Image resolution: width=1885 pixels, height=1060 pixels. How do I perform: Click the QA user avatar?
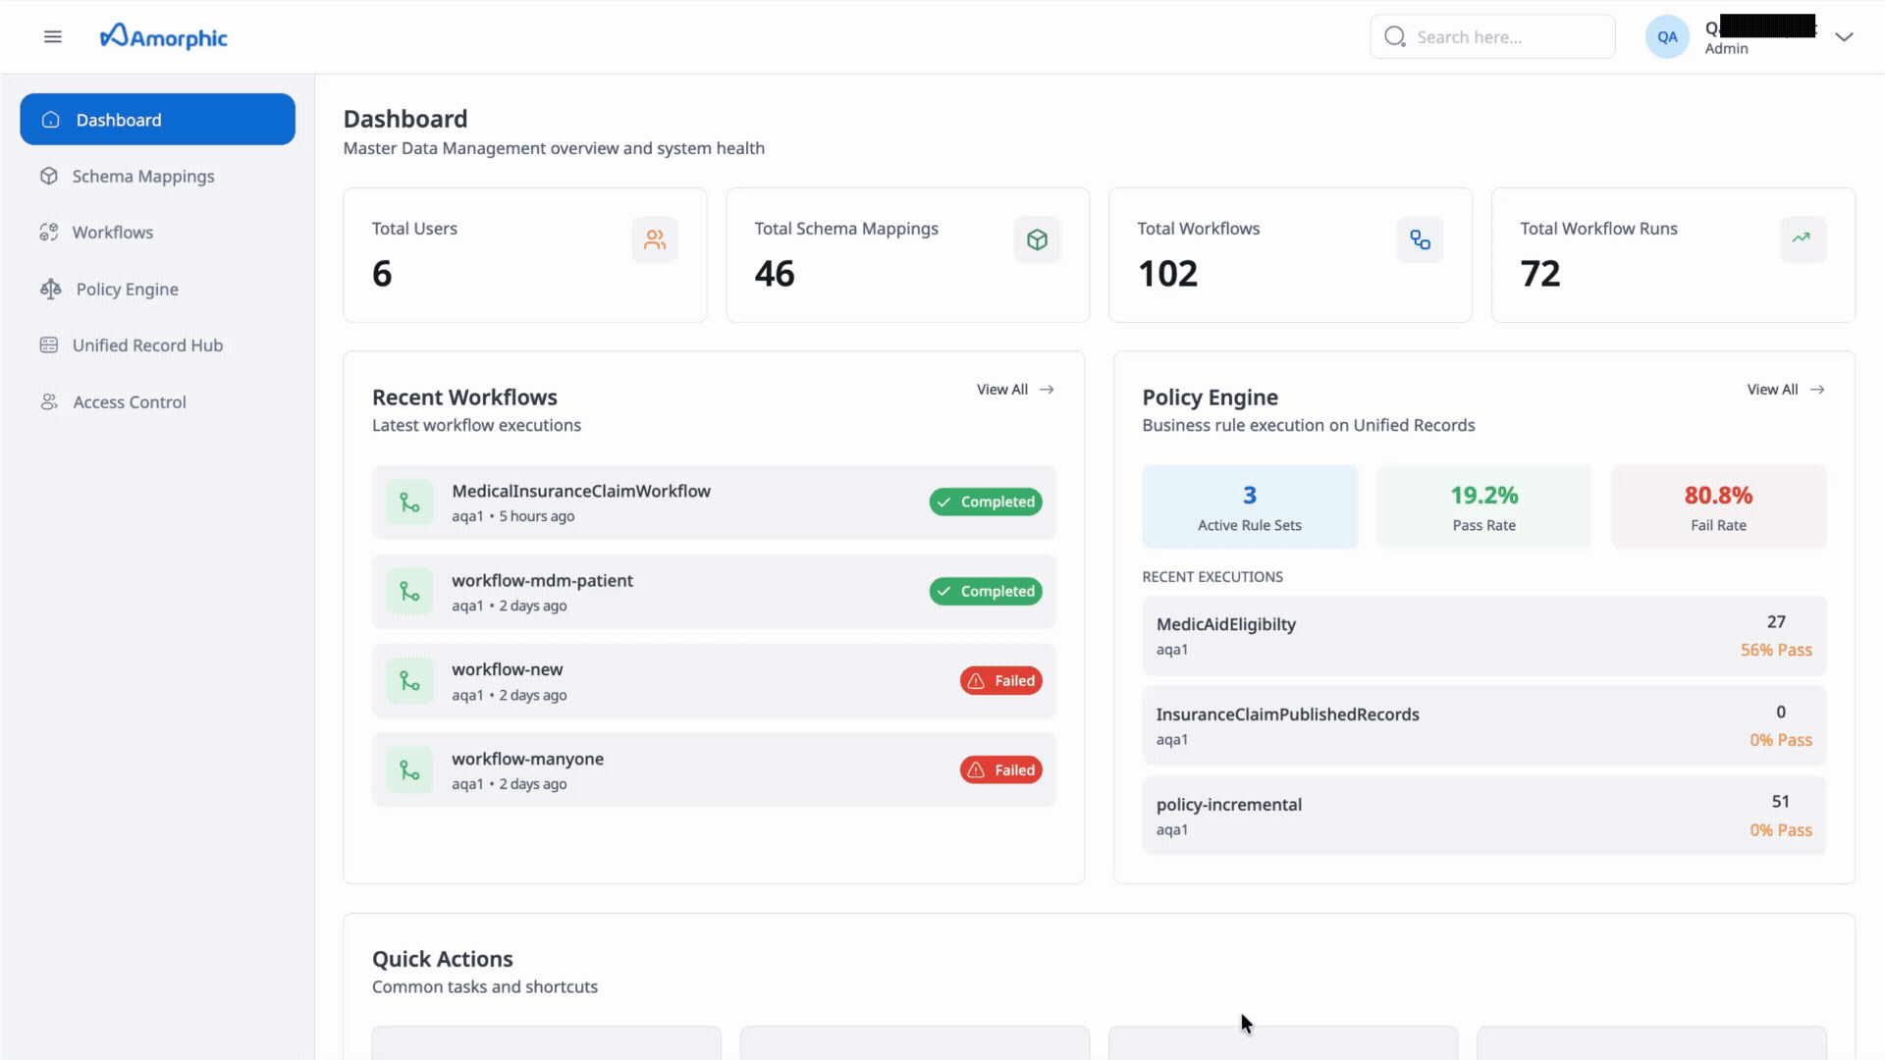tap(1666, 37)
